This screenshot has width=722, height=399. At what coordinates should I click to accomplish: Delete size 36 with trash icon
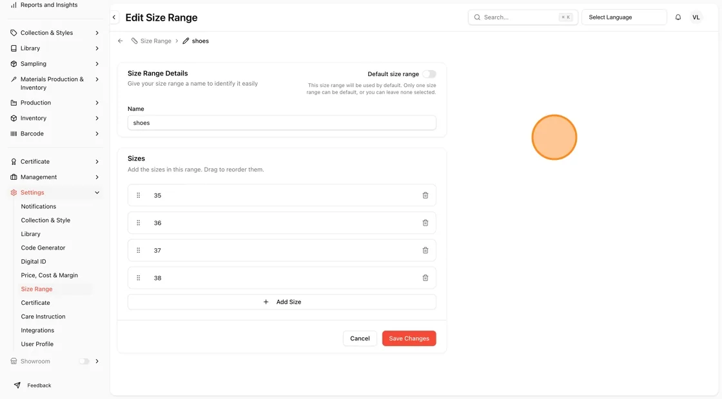(x=425, y=223)
